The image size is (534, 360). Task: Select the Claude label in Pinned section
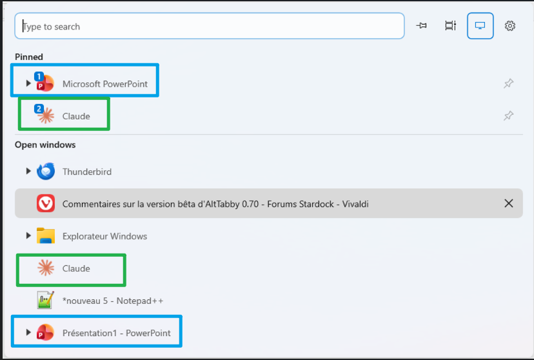click(x=76, y=116)
